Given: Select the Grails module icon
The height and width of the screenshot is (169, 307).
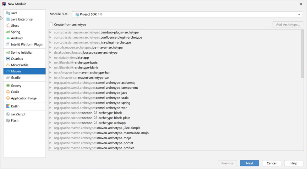Looking at the screenshot, I should point(8,92).
